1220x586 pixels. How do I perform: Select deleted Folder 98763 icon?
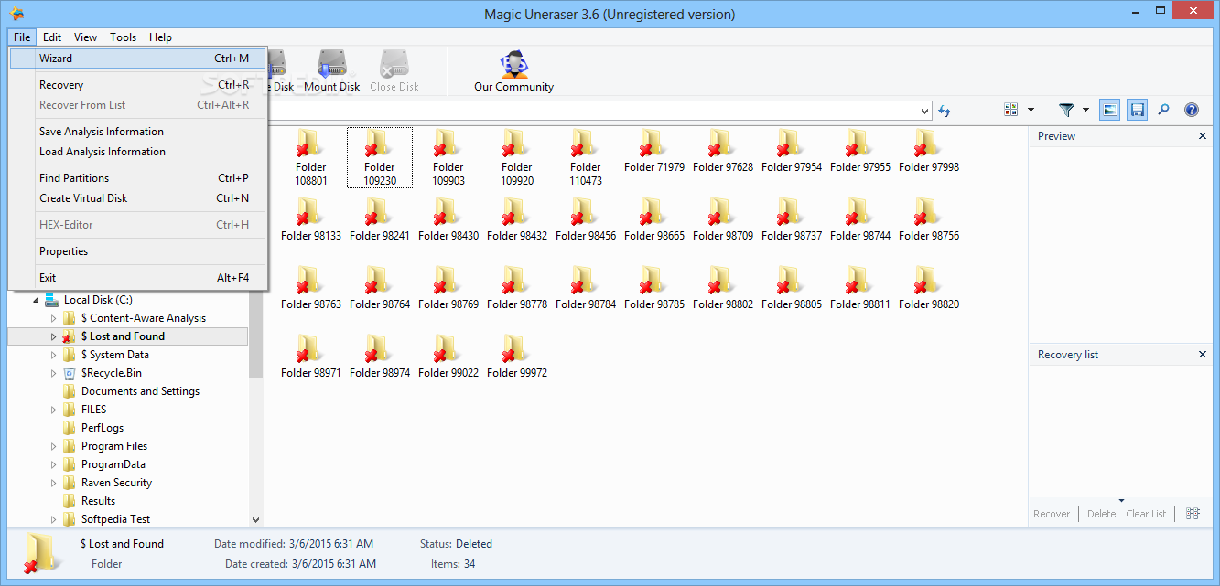coord(308,282)
